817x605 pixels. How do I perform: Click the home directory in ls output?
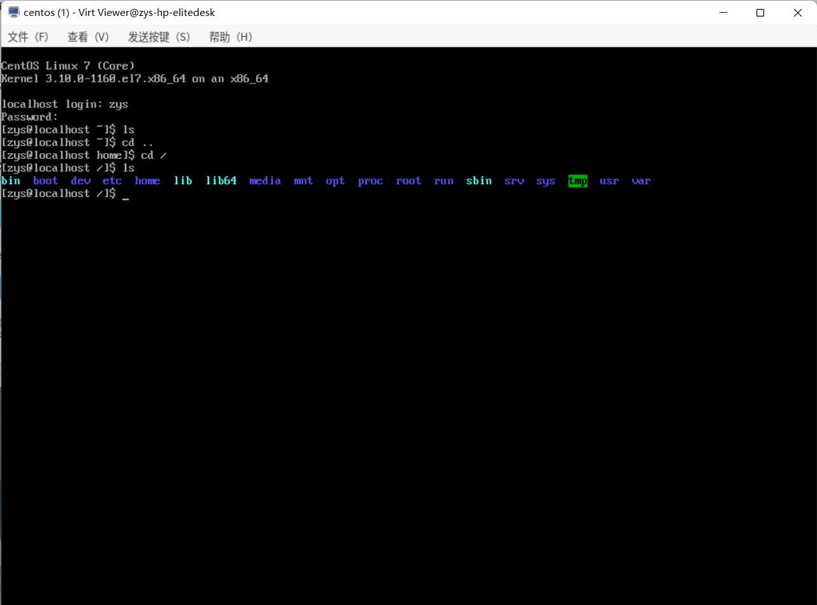pyautogui.click(x=147, y=181)
